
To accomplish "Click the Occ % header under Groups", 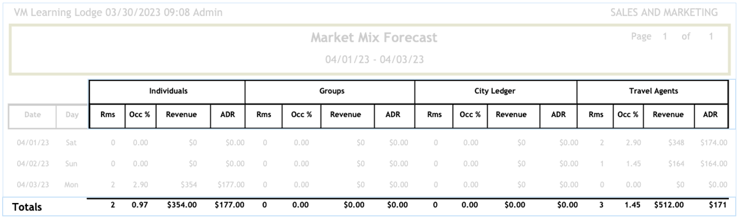I will (301, 115).
